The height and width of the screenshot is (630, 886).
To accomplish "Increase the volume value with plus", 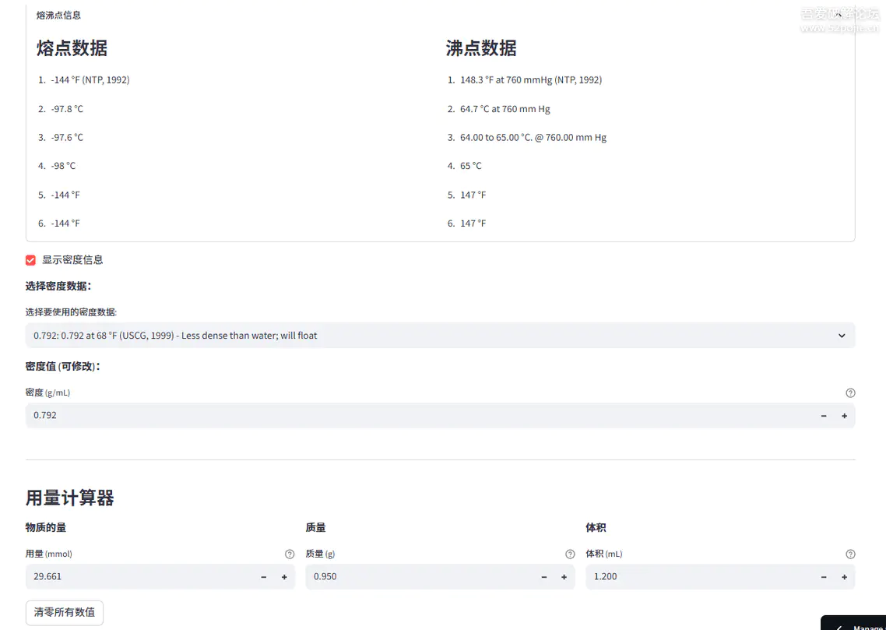I will coord(844,577).
